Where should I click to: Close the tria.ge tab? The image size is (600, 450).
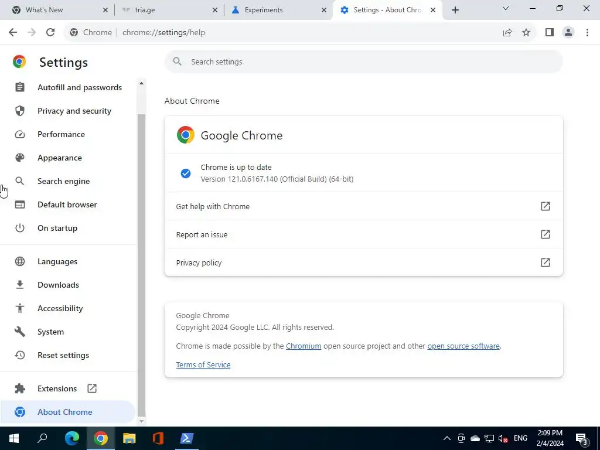(x=215, y=10)
